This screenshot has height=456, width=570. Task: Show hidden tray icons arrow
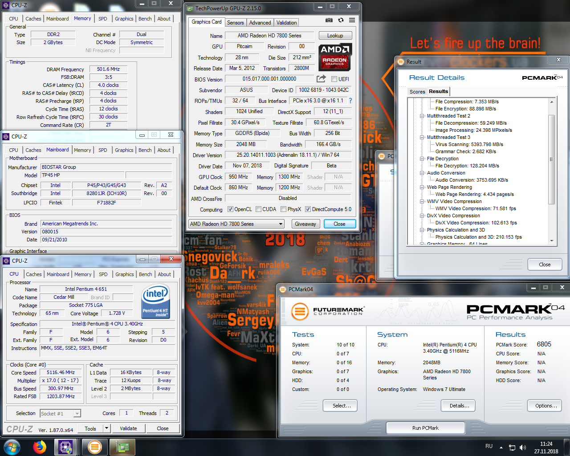(501, 448)
